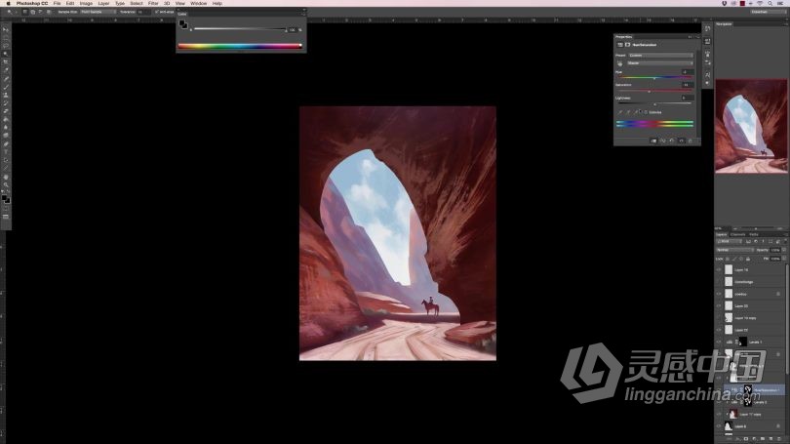
Task: Open the Filter menu
Action: coord(153,3)
